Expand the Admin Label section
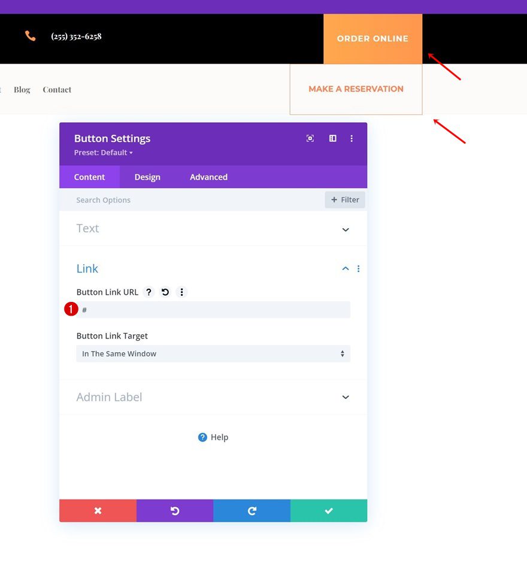This screenshot has width=527, height=575. click(x=345, y=397)
